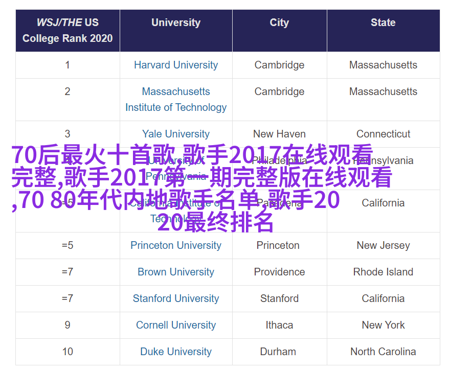Select rank cell '9' in Cornell row
449x371 pixels.
pos(68,325)
